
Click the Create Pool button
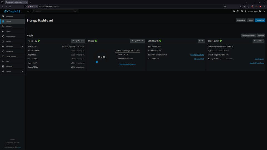(x=260, y=20)
